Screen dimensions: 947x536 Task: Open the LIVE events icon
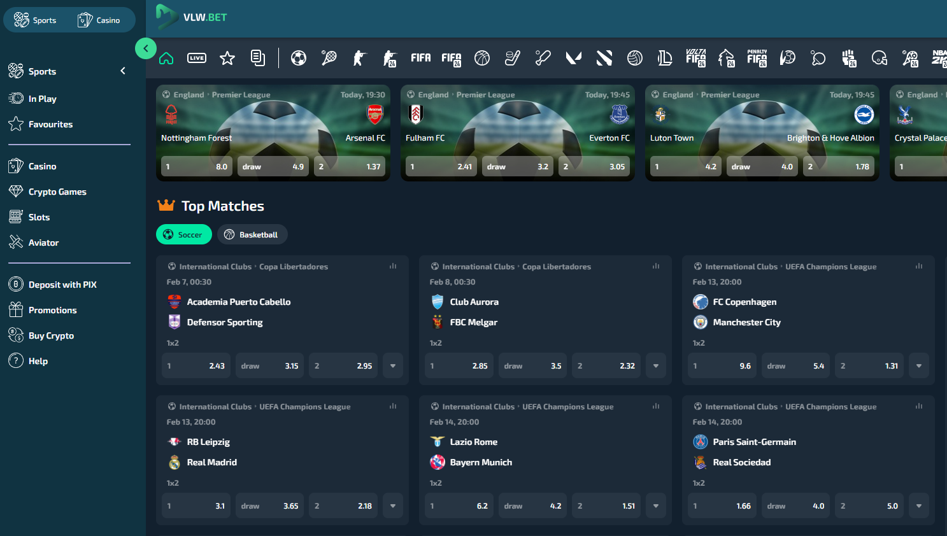[x=197, y=58]
